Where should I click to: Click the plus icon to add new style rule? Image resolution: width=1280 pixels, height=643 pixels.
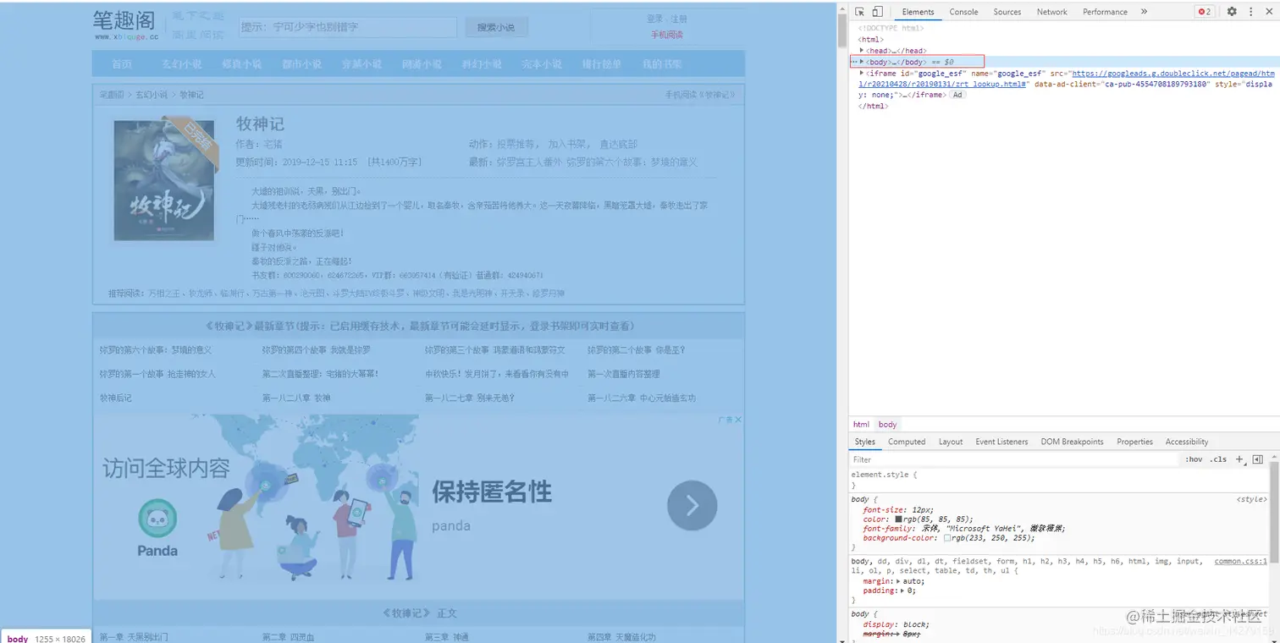[x=1239, y=459]
